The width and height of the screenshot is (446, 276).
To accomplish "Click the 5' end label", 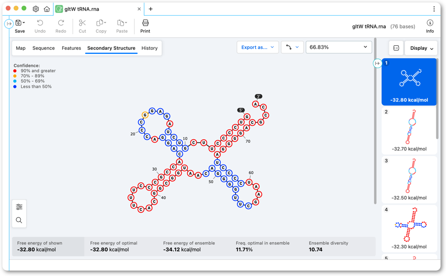I will (x=241, y=110).
